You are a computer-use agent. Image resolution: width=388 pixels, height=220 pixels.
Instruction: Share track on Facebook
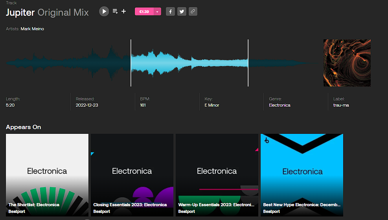coord(170,12)
